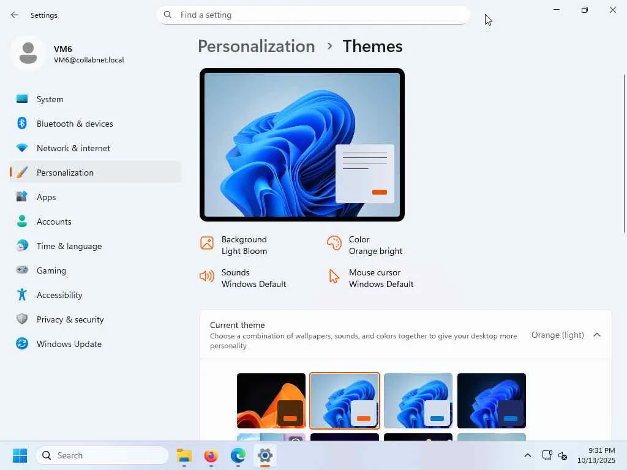Viewport: 627px width, 470px height.
Task: Open System settings category
Action: [95, 99]
